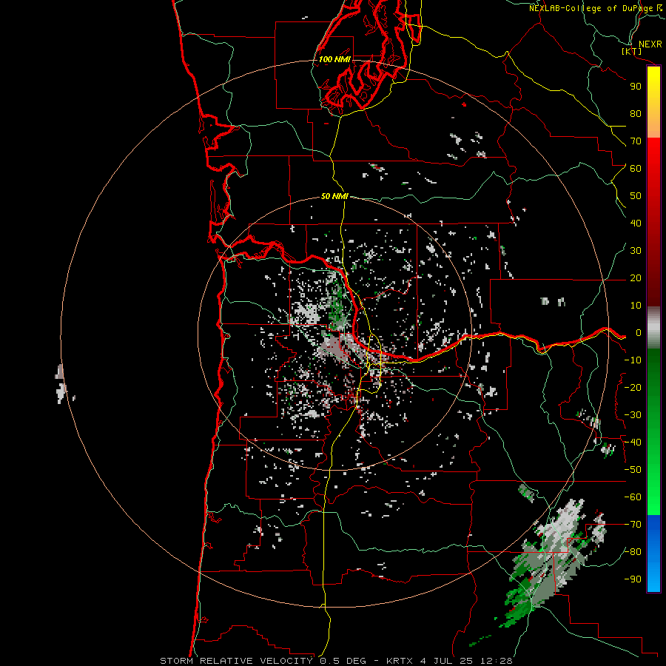Click the 70 scale label
This screenshot has height=666, width=666.
point(636,141)
